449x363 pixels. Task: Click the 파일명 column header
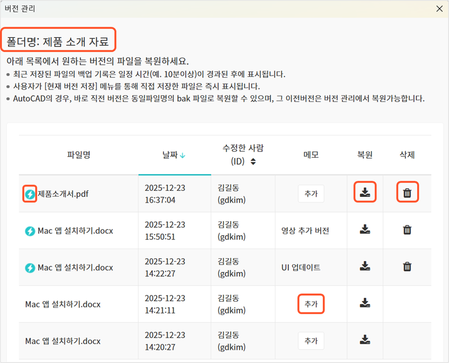(x=78, y=155)
